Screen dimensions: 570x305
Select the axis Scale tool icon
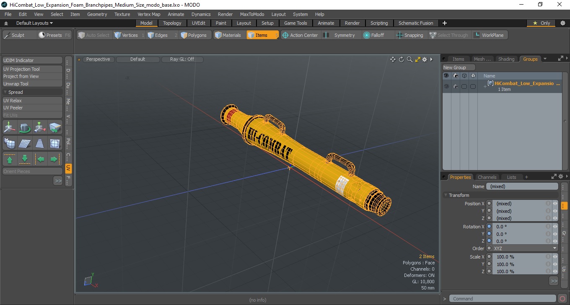pos(40,127)
